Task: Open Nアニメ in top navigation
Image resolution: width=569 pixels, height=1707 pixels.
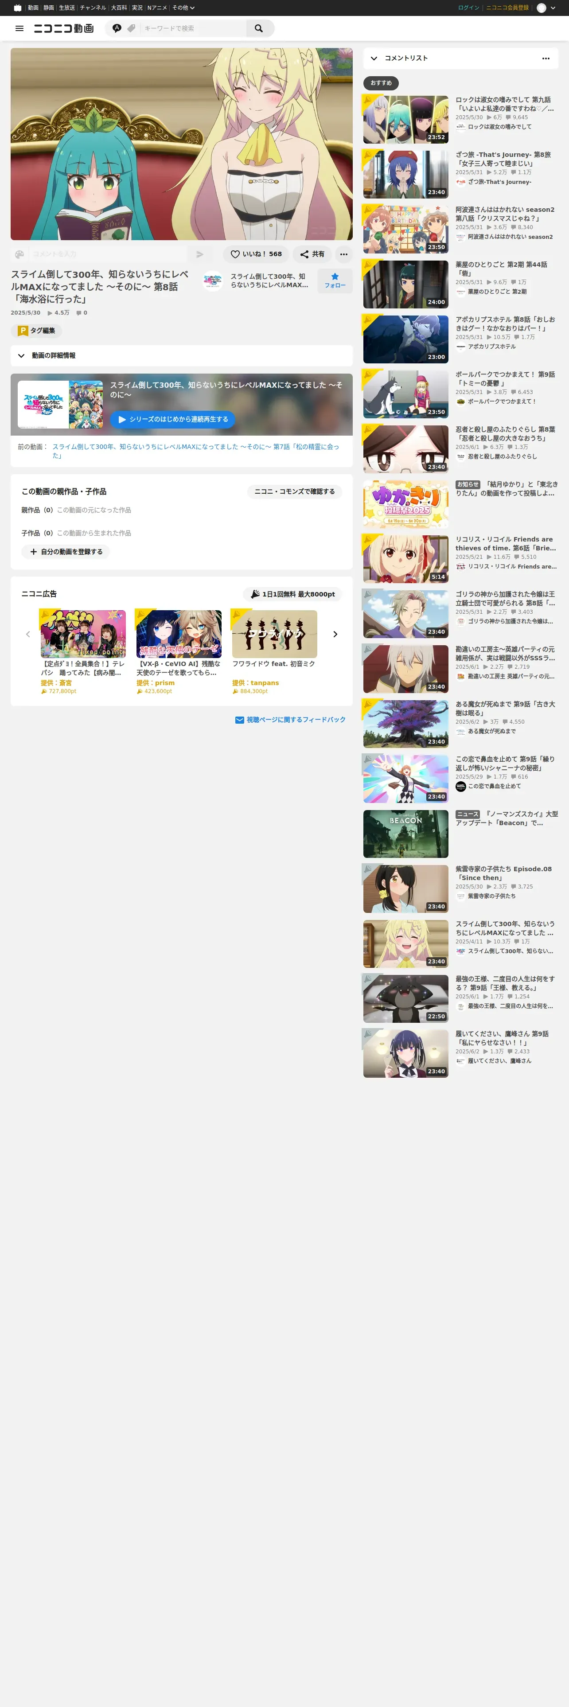Action: pos(157,8)
